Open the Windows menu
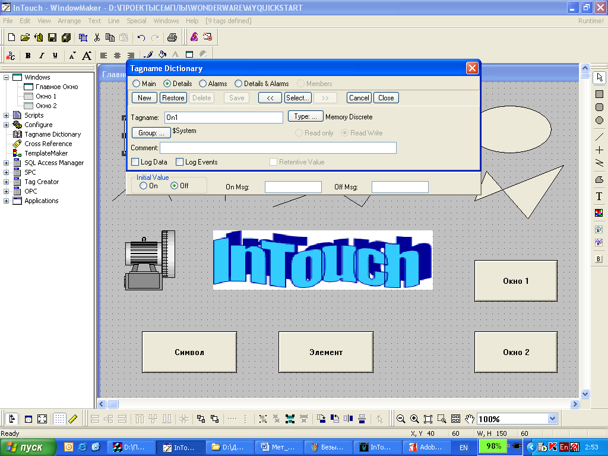 point(166,21)
